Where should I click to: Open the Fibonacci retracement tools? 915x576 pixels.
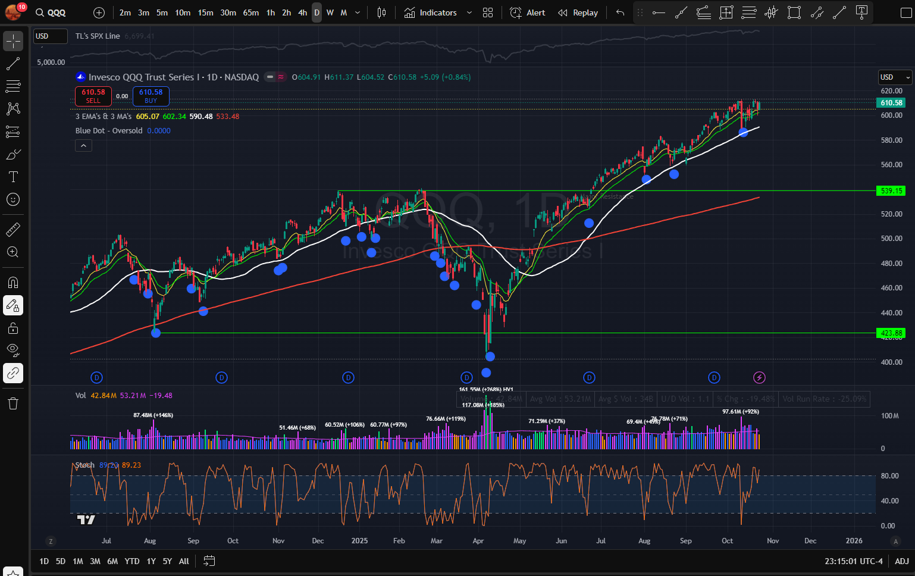point(13,86)
